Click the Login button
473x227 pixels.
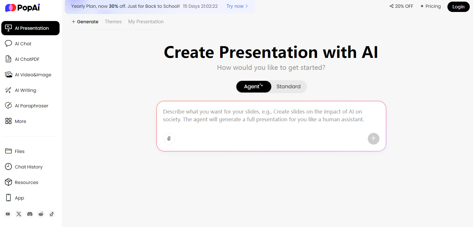458,6
